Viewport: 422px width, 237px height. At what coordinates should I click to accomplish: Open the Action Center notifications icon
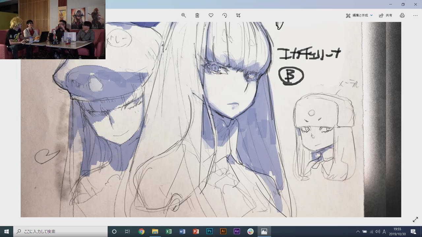[x=413, y=231]
